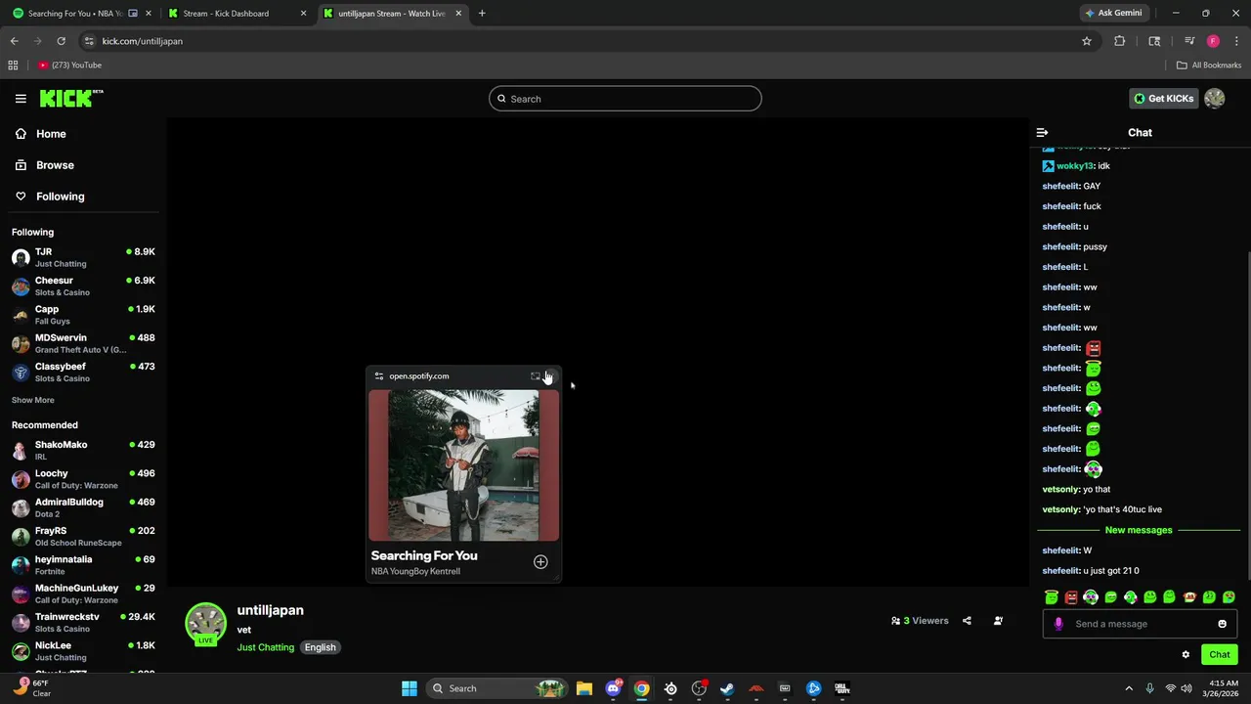Open TJR channel in Following list
This screenshot has width=1251, height=704.
click(83, 257)
